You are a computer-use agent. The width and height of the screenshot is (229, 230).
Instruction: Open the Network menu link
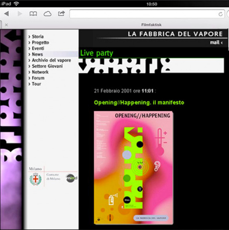(40, 72)
